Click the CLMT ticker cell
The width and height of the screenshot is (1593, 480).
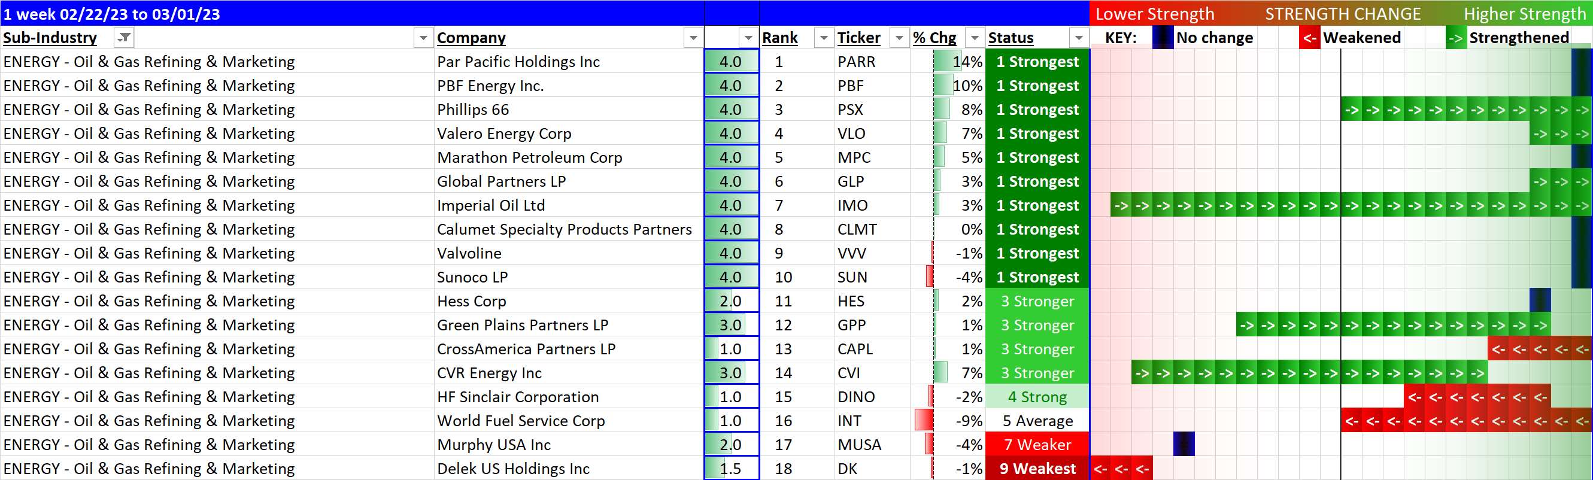pos(872,229)
